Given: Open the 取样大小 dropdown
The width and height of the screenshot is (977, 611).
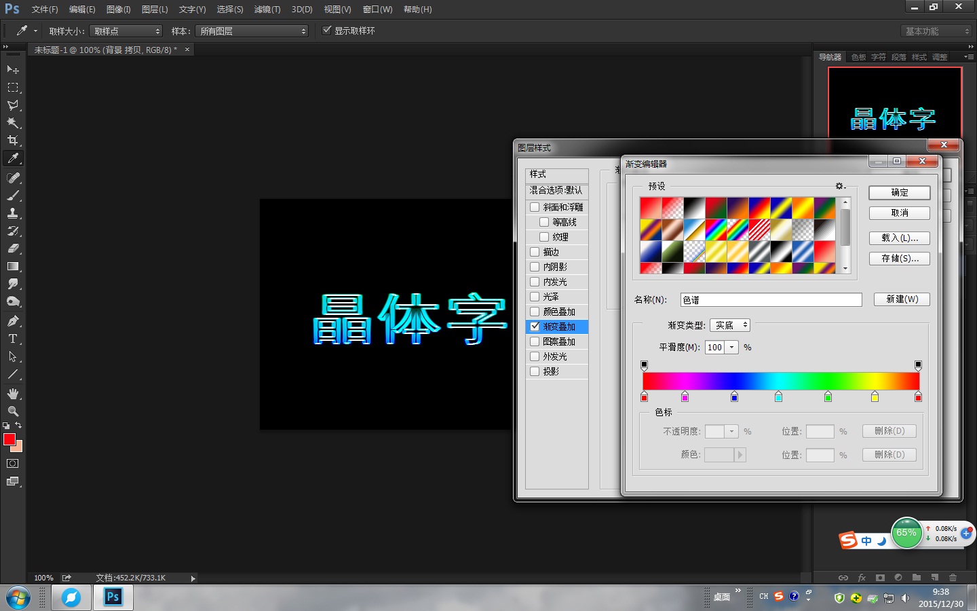Looking at the screenshot, I should (x=127, y=31).
